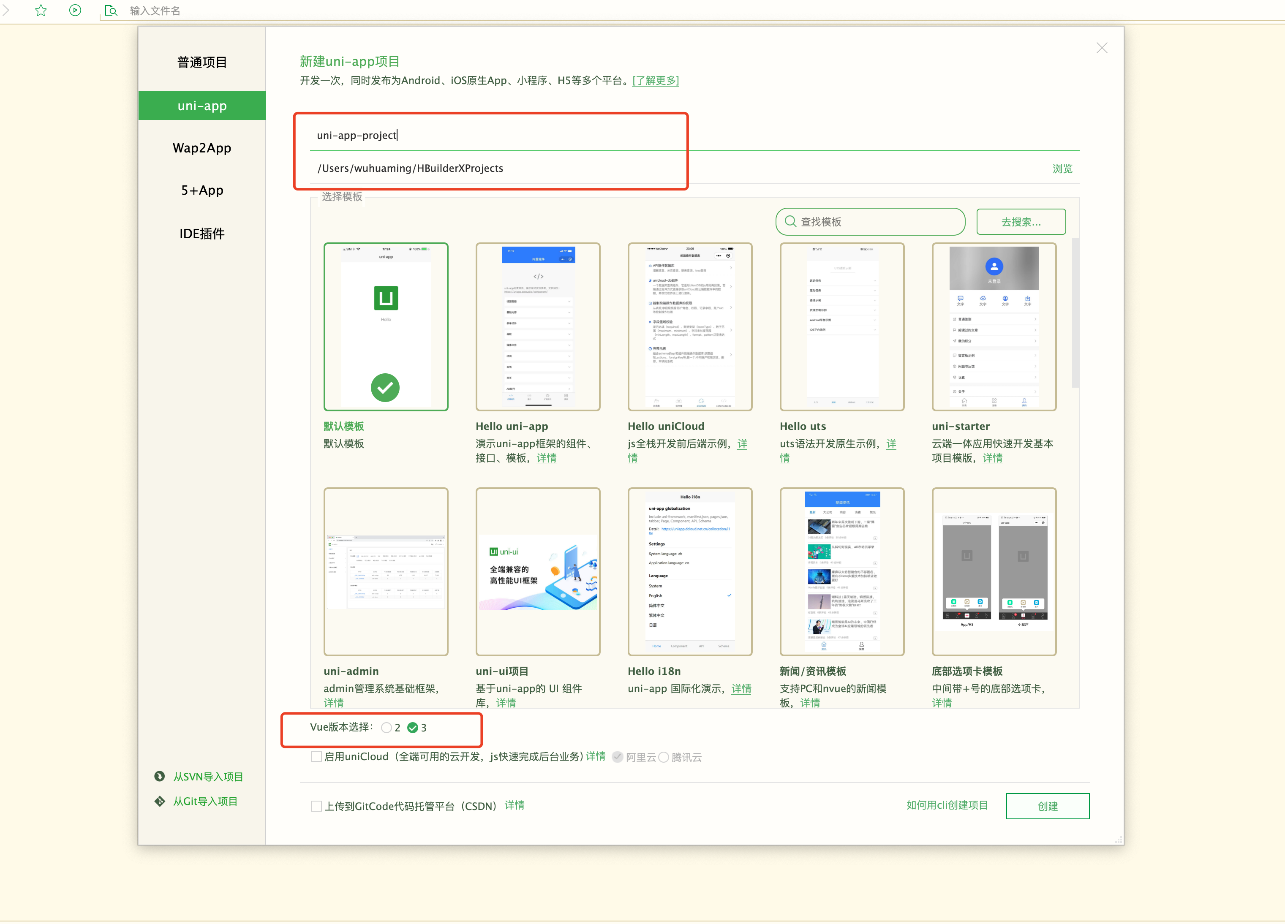Select the Hello uni-app template thumbnail

[x=538, y=327]
